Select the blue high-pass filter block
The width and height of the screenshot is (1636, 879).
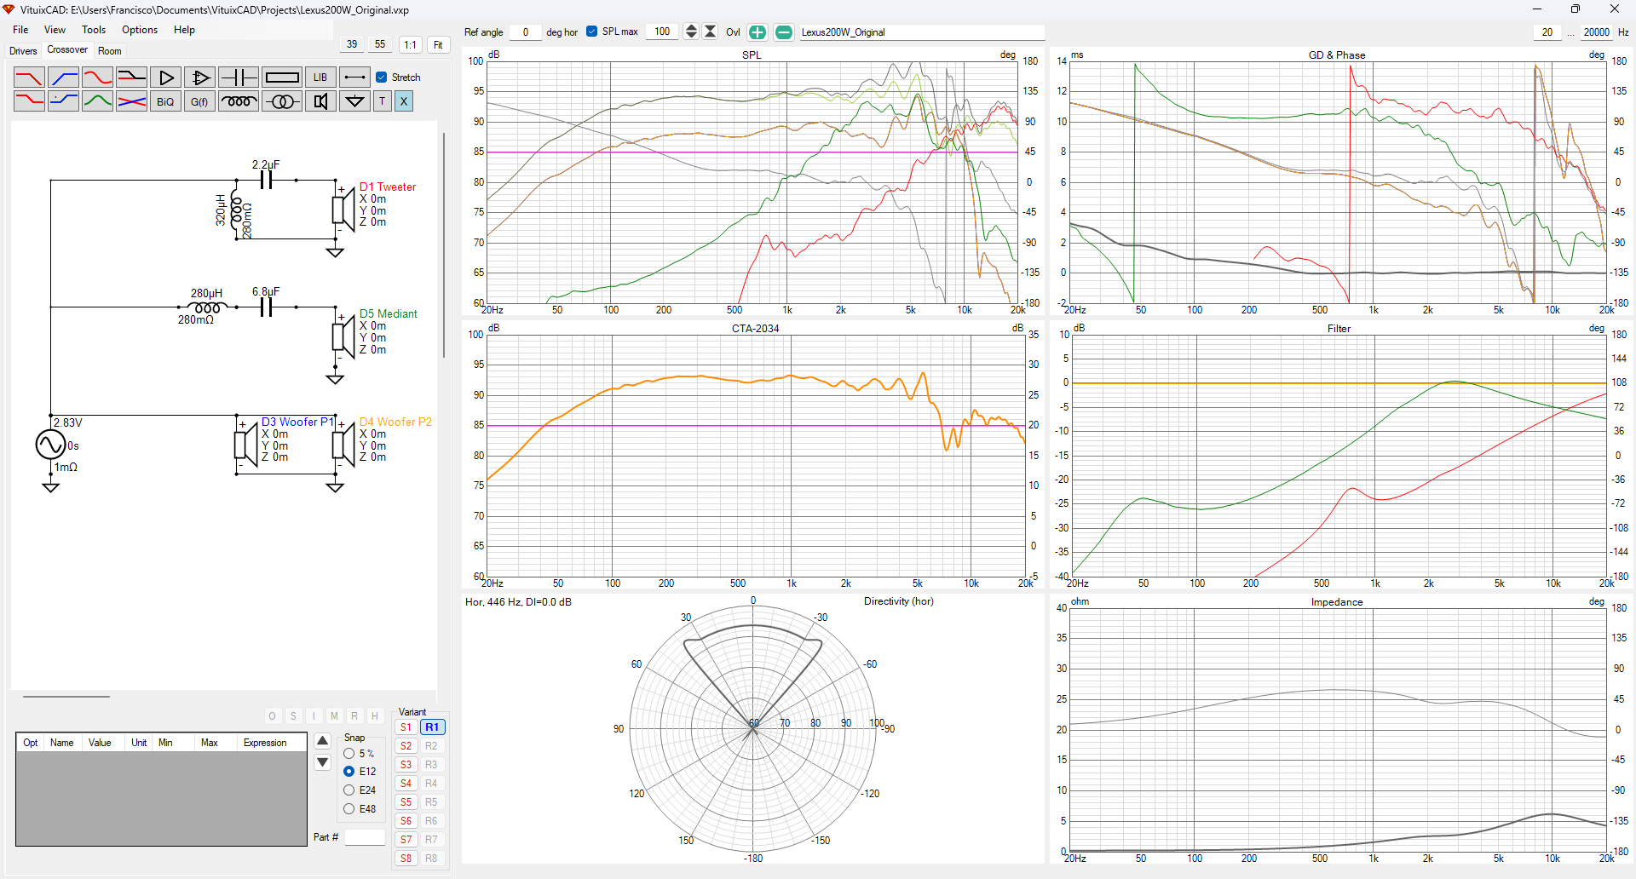point(63,78)
